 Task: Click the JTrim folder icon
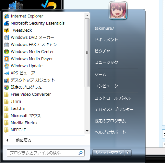point(6,102)
